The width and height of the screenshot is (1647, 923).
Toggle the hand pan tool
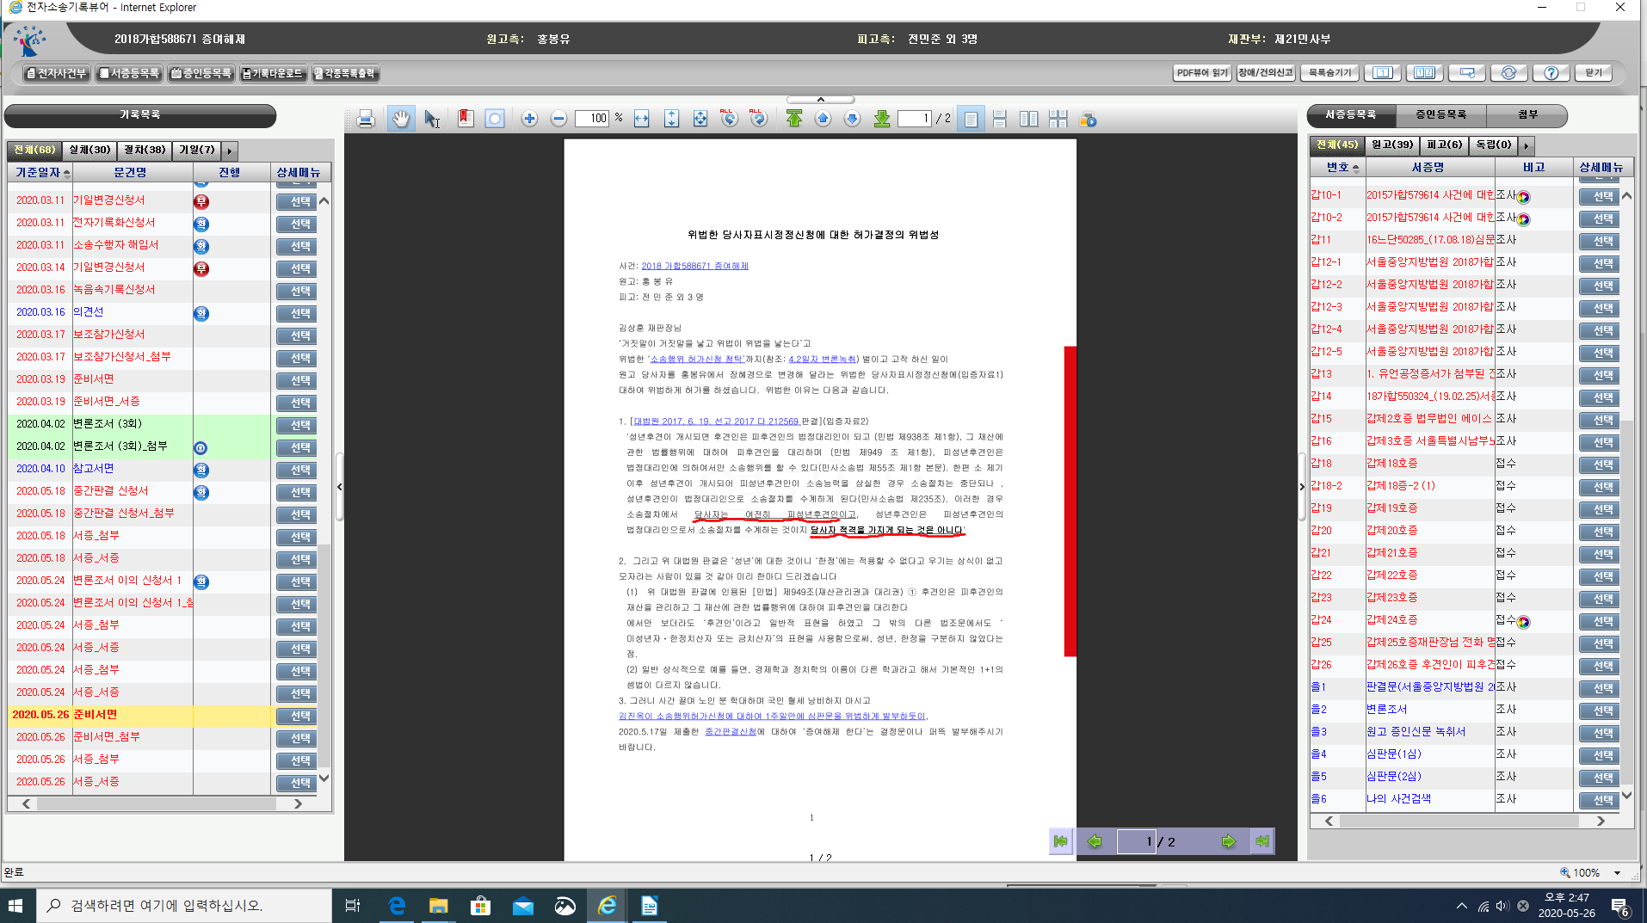click(x=401, y=120)
